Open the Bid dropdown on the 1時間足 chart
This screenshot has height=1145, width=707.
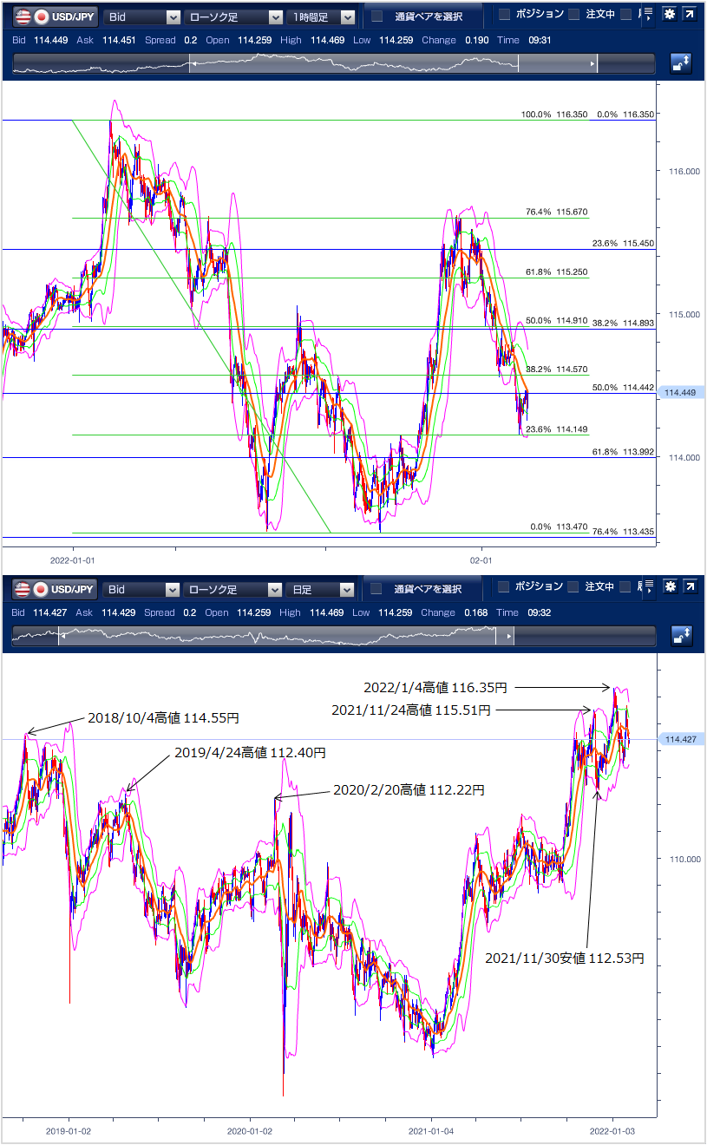141,16
